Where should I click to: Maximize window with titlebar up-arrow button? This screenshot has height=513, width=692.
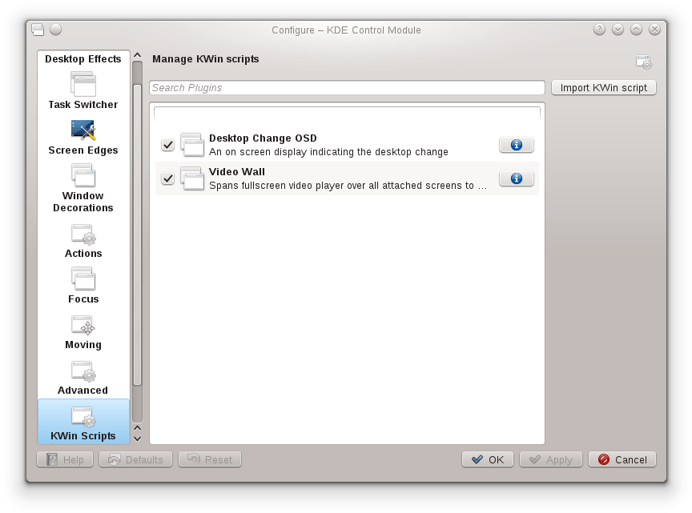pos(636,30)
